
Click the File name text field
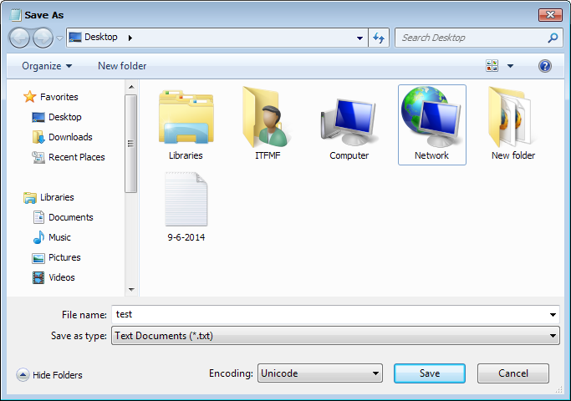click(x=329, y=314)
